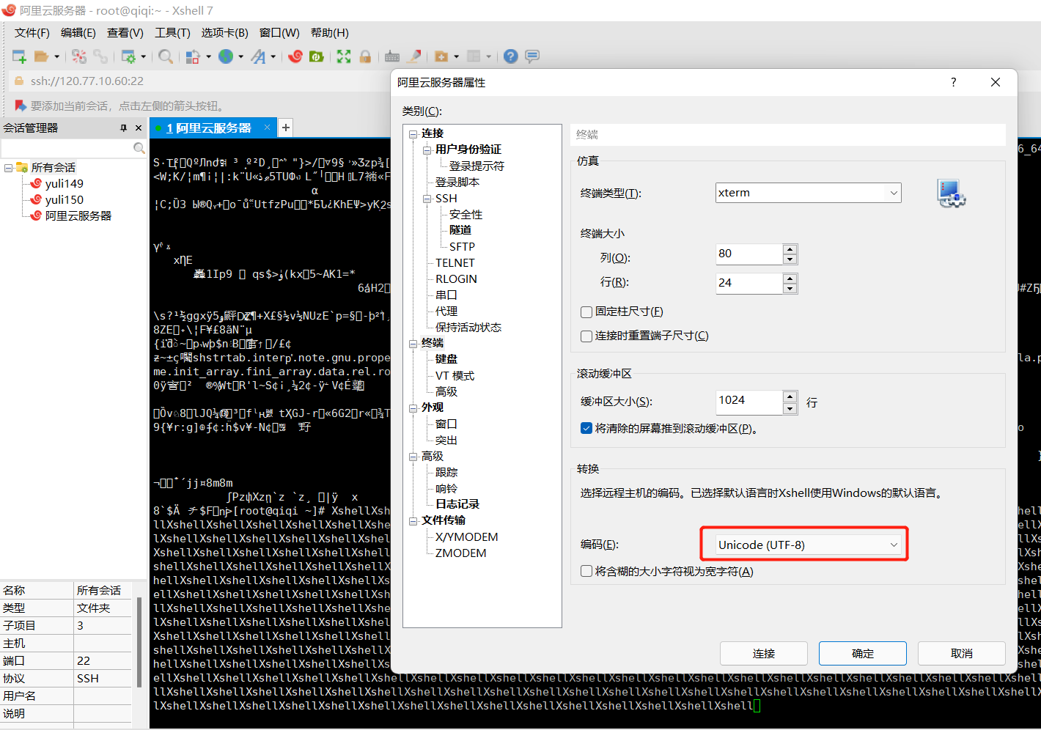Click the globe icon in the toolbar
The width and height of the screenshot is (1041, 730).
(226, 56)
